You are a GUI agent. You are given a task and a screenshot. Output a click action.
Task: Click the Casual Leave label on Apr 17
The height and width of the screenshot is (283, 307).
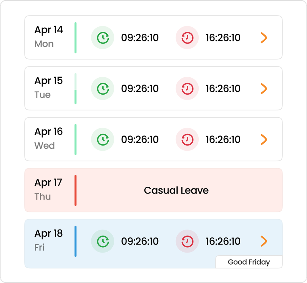[176, 190]
